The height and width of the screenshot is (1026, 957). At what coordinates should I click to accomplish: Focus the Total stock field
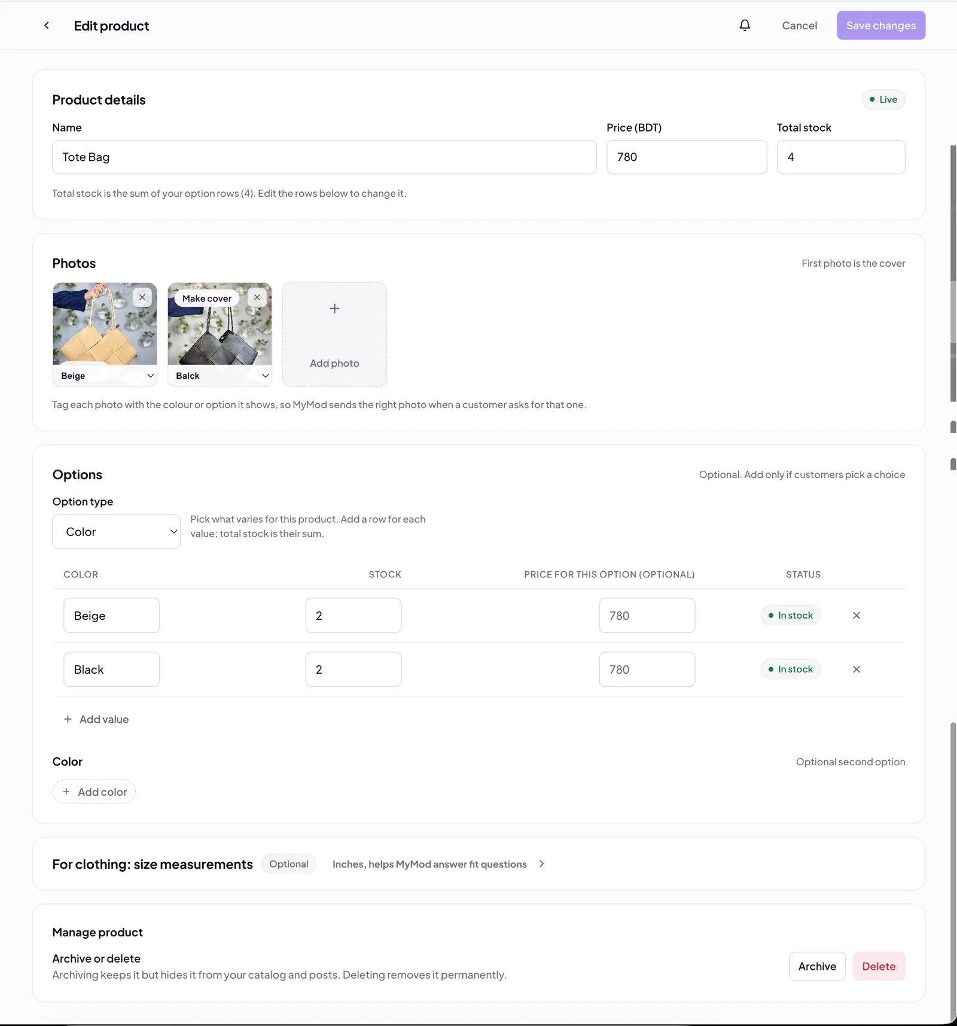pos(840,157)
